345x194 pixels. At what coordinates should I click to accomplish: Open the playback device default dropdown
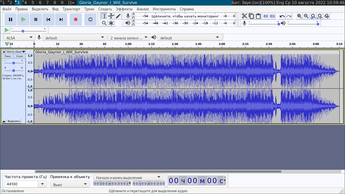pos(190,38)
